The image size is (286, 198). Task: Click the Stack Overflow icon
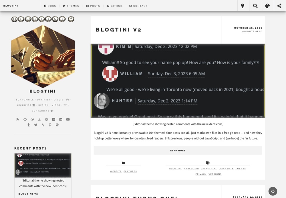click(x=39, y=119)
